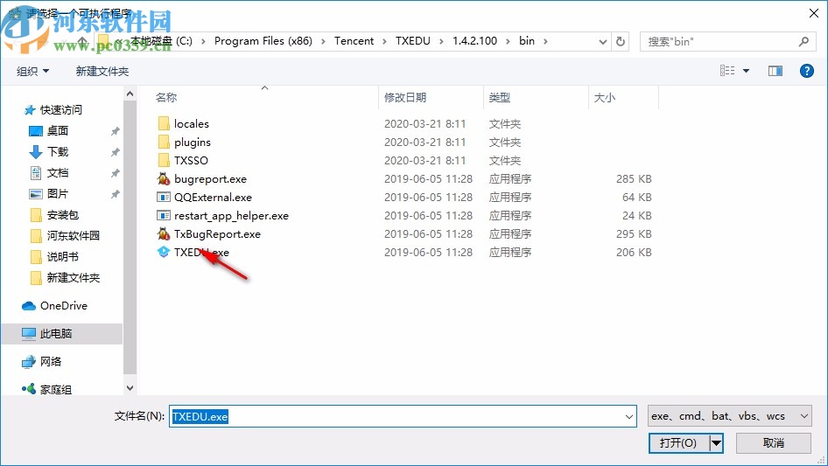Click the 搜索"bin" search box
Image resolution: width=828 pixels, height=466 pixels.
[x=728, y=41]
